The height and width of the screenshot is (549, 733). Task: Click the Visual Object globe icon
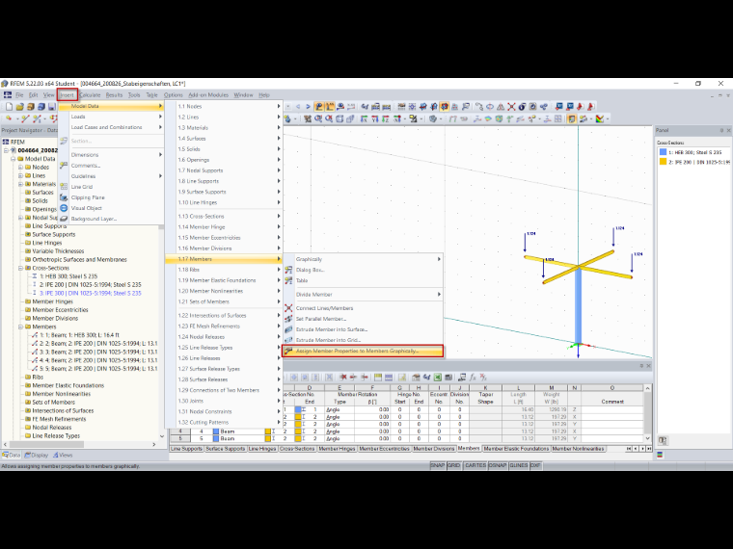click(64, 208)
